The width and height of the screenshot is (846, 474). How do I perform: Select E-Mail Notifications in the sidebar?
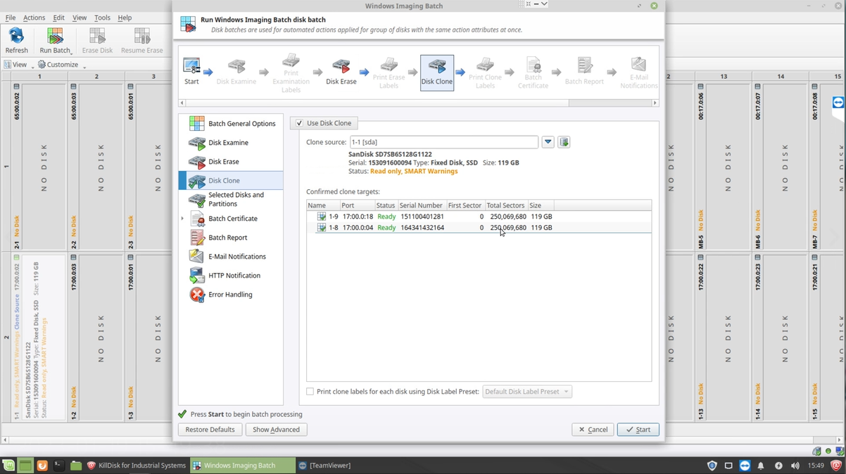pos(232,257)
